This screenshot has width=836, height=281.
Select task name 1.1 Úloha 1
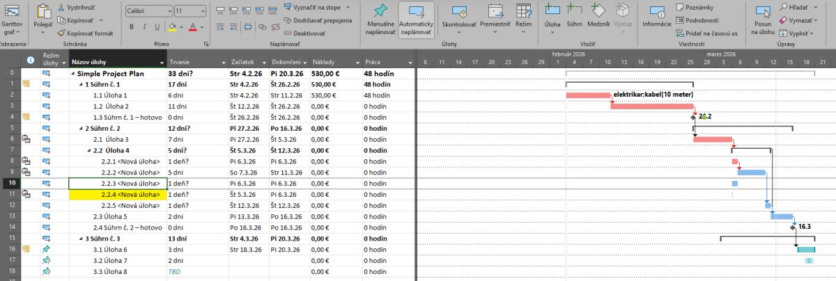pos(110,95)
